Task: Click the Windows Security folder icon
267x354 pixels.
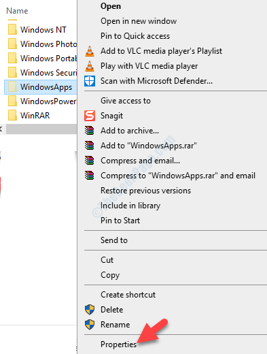Action: [12, 73]
